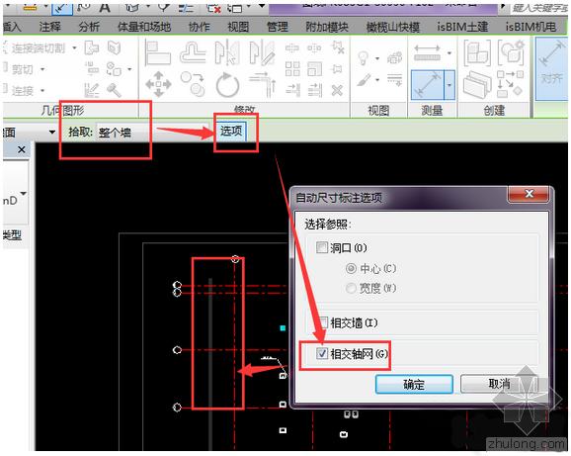
Task: Close the left panel with X
Action: coord(21,149)
